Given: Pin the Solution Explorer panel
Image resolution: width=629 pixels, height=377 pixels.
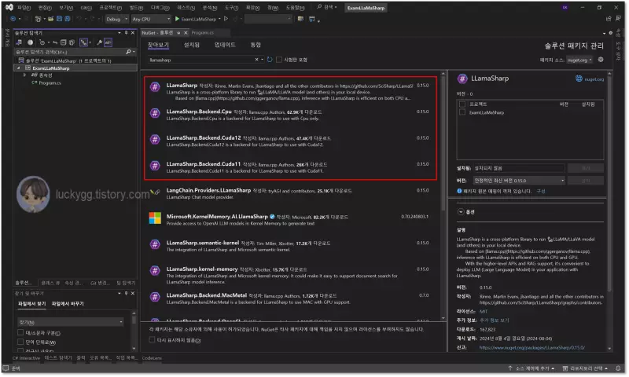Looking at the screenshot, I should (126, 33).
